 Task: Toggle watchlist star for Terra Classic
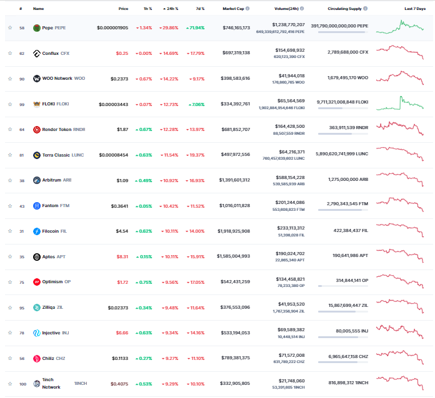pyautogui.click(x=10, y=155)
